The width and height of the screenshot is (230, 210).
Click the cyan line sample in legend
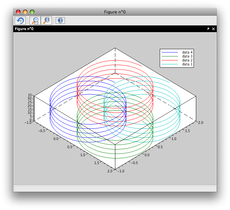[x=170, y=64]
